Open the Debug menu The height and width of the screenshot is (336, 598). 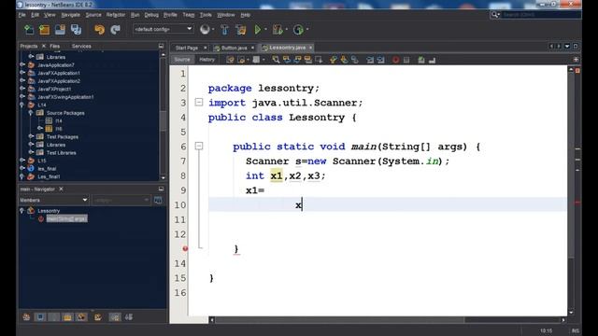click(x=151, y=15)
